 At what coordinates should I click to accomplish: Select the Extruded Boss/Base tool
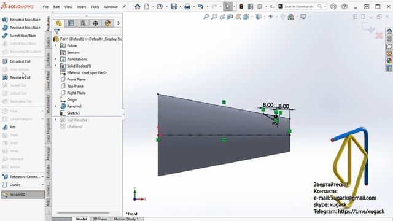click(x=21, y=20)
